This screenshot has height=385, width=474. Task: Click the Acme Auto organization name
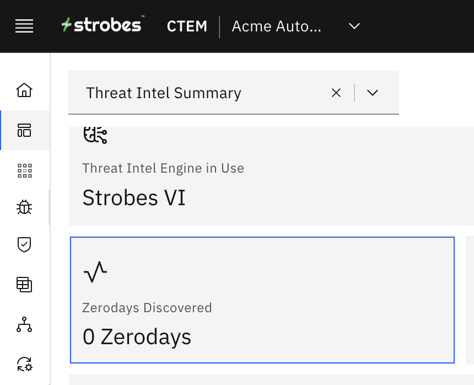tap(276, 26)
